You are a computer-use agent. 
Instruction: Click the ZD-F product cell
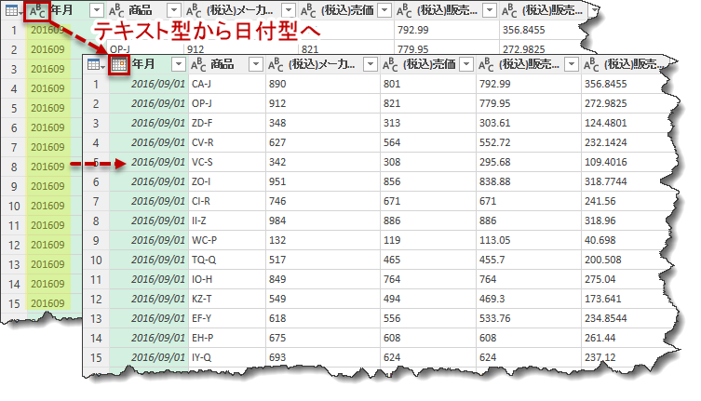pos(227,124)
